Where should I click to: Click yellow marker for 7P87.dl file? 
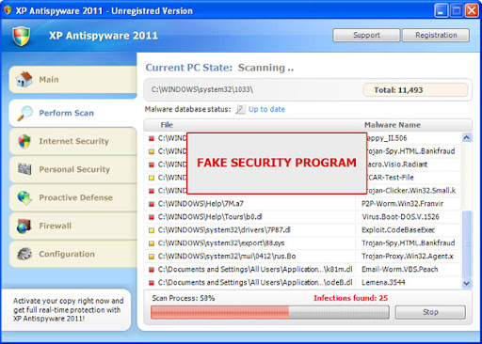152,230
